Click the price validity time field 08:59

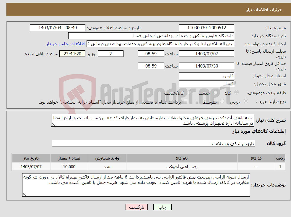tap(151, 66)
